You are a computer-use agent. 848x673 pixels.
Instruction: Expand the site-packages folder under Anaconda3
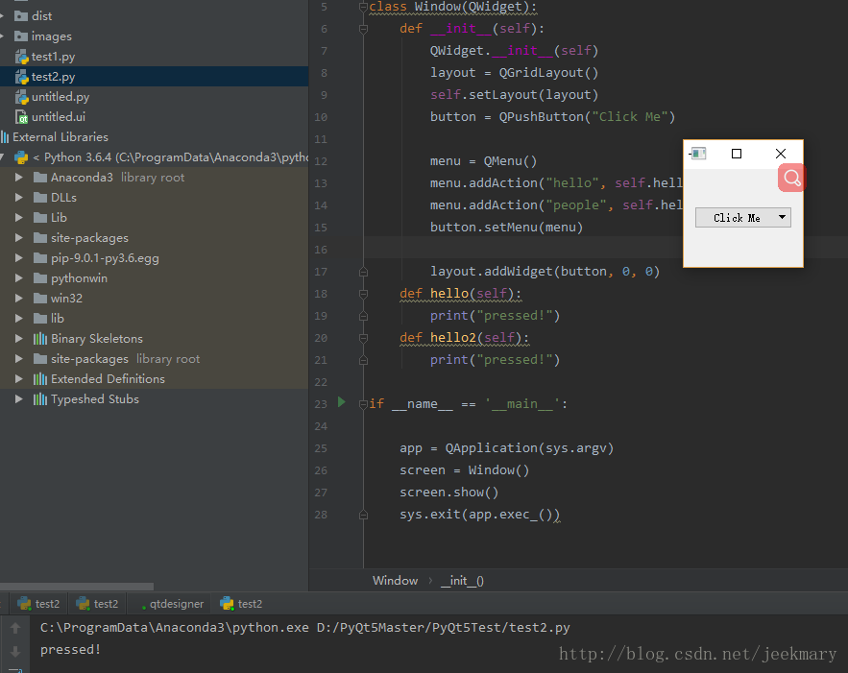click(19, 238)
